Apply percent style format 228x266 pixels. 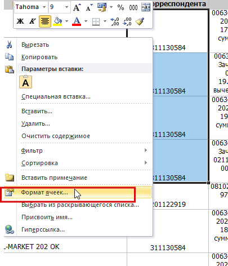(x=120, y=7)
